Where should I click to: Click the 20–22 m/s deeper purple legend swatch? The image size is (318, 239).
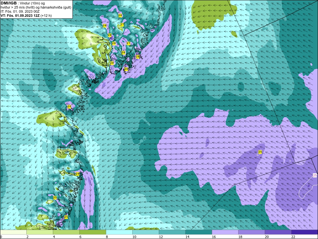278,232
